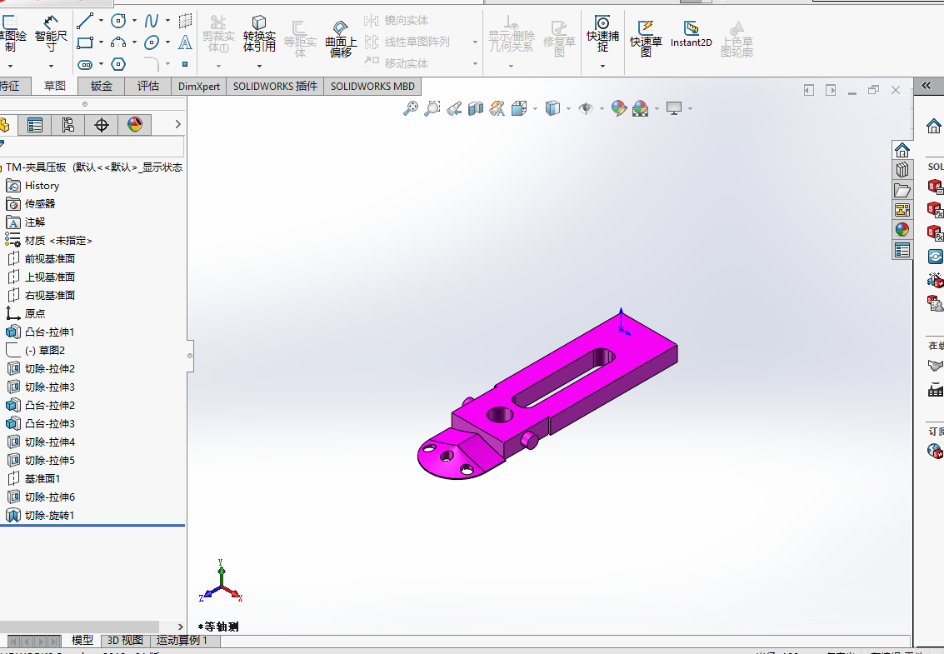This screenshot has width=944, height=654.
Task: Select the 凸台-拉伸1 feature
Action: 41,332
